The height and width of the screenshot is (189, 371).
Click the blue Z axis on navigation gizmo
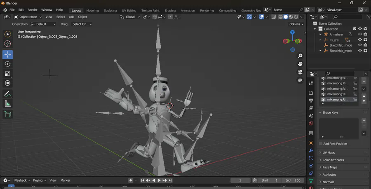click(x=292, y=33)
